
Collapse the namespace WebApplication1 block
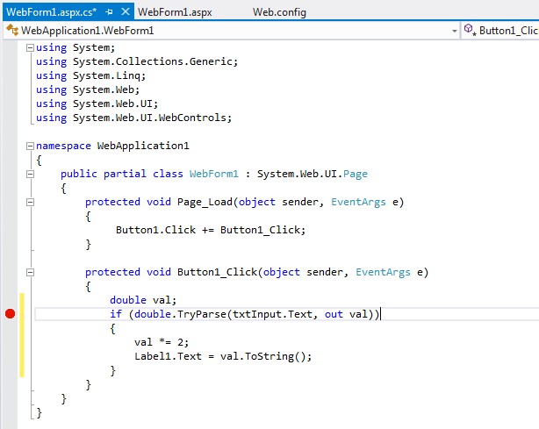click(30, 146)
